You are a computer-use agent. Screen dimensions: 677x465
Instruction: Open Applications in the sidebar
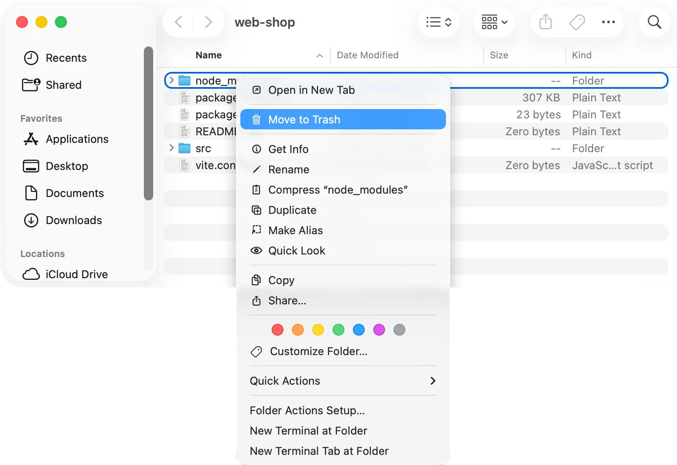click(66, 139)
